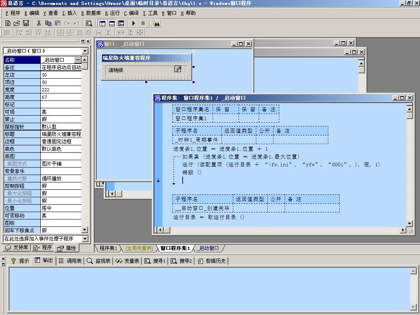The height and width of the screenshot is (315, 420).
Task: Open the C.编译 menu
Action: coord(131,13)
